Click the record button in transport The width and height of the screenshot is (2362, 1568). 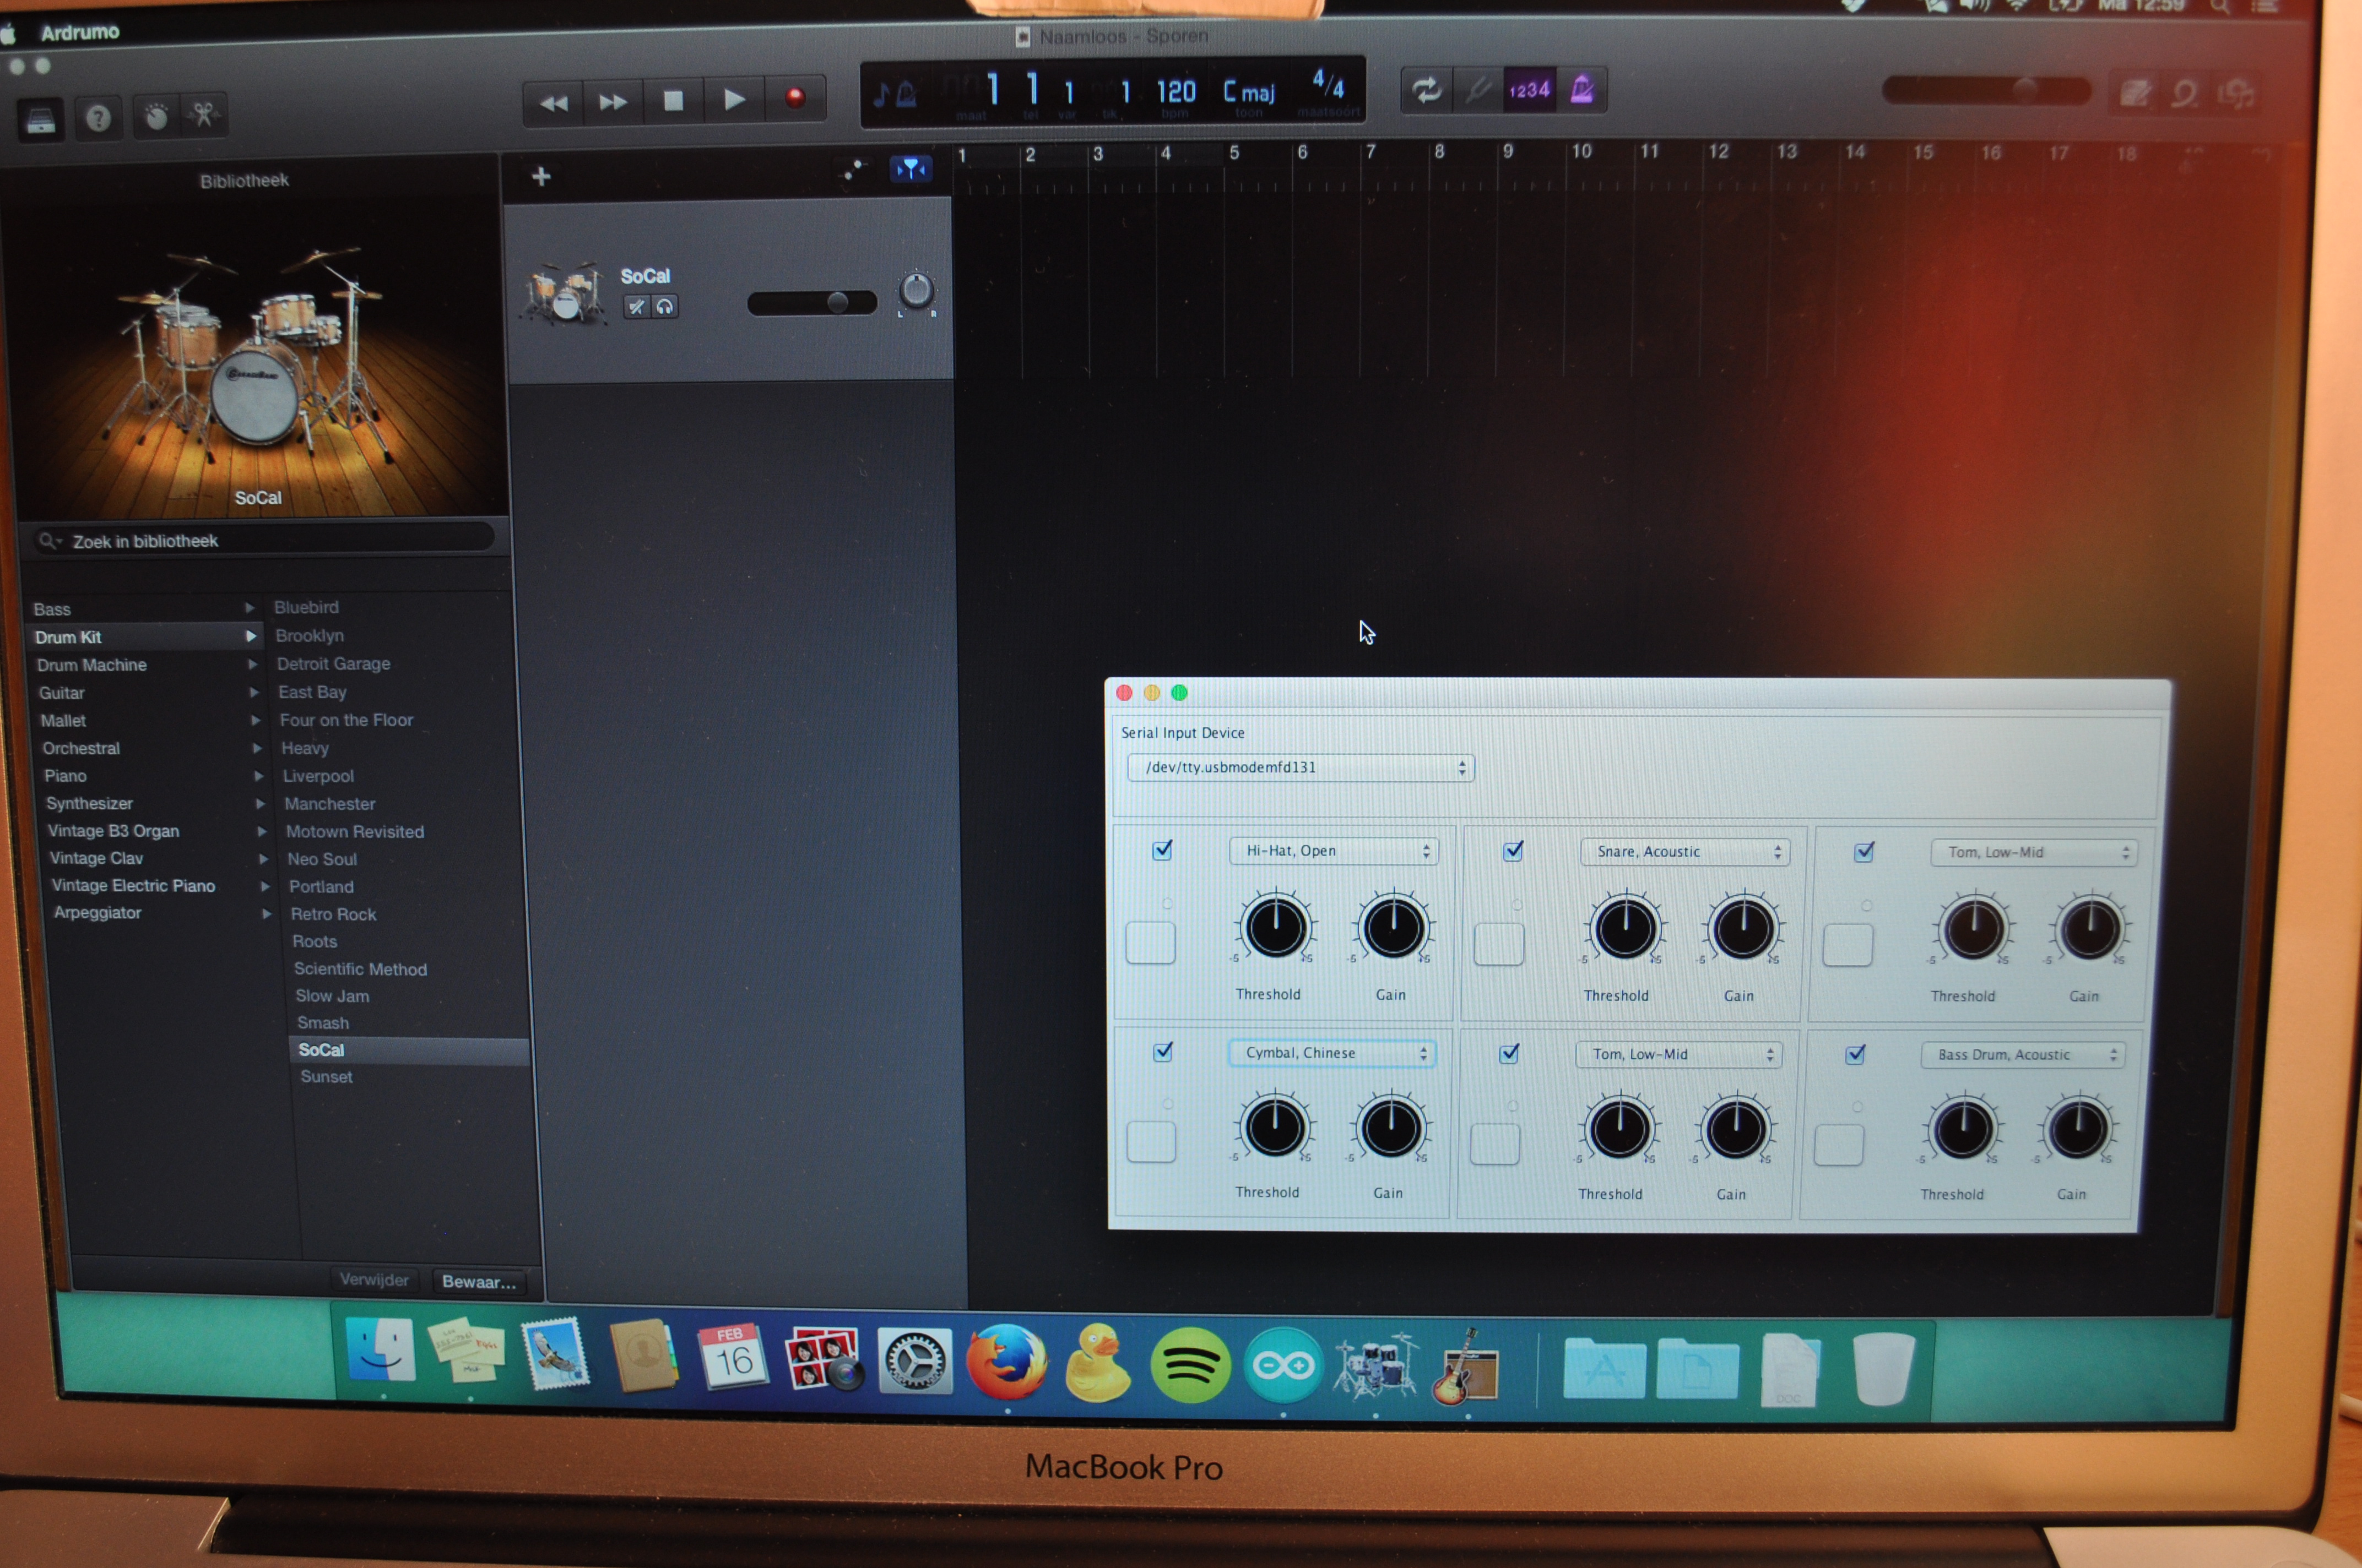click(795, 98)
